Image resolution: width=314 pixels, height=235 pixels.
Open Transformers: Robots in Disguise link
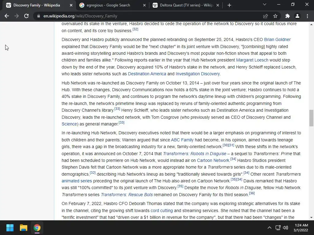click(x=195, y=154)
